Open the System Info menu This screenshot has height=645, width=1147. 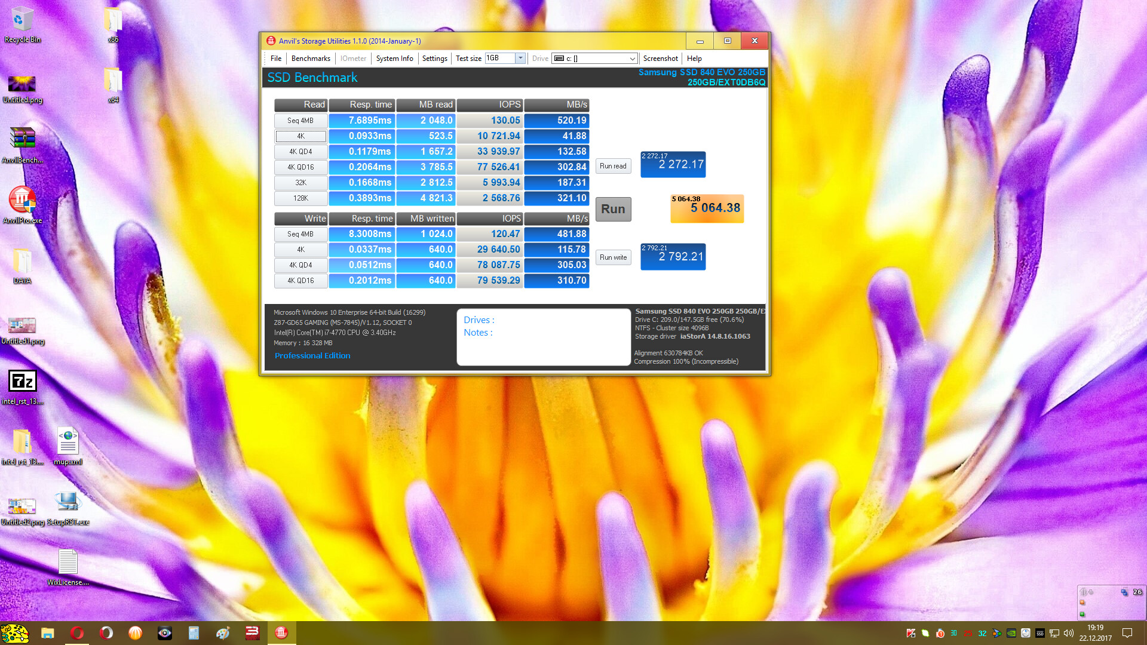(x=394, y=59)
